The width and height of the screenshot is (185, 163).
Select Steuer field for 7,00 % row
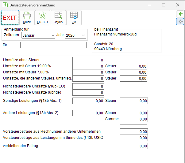133,72
